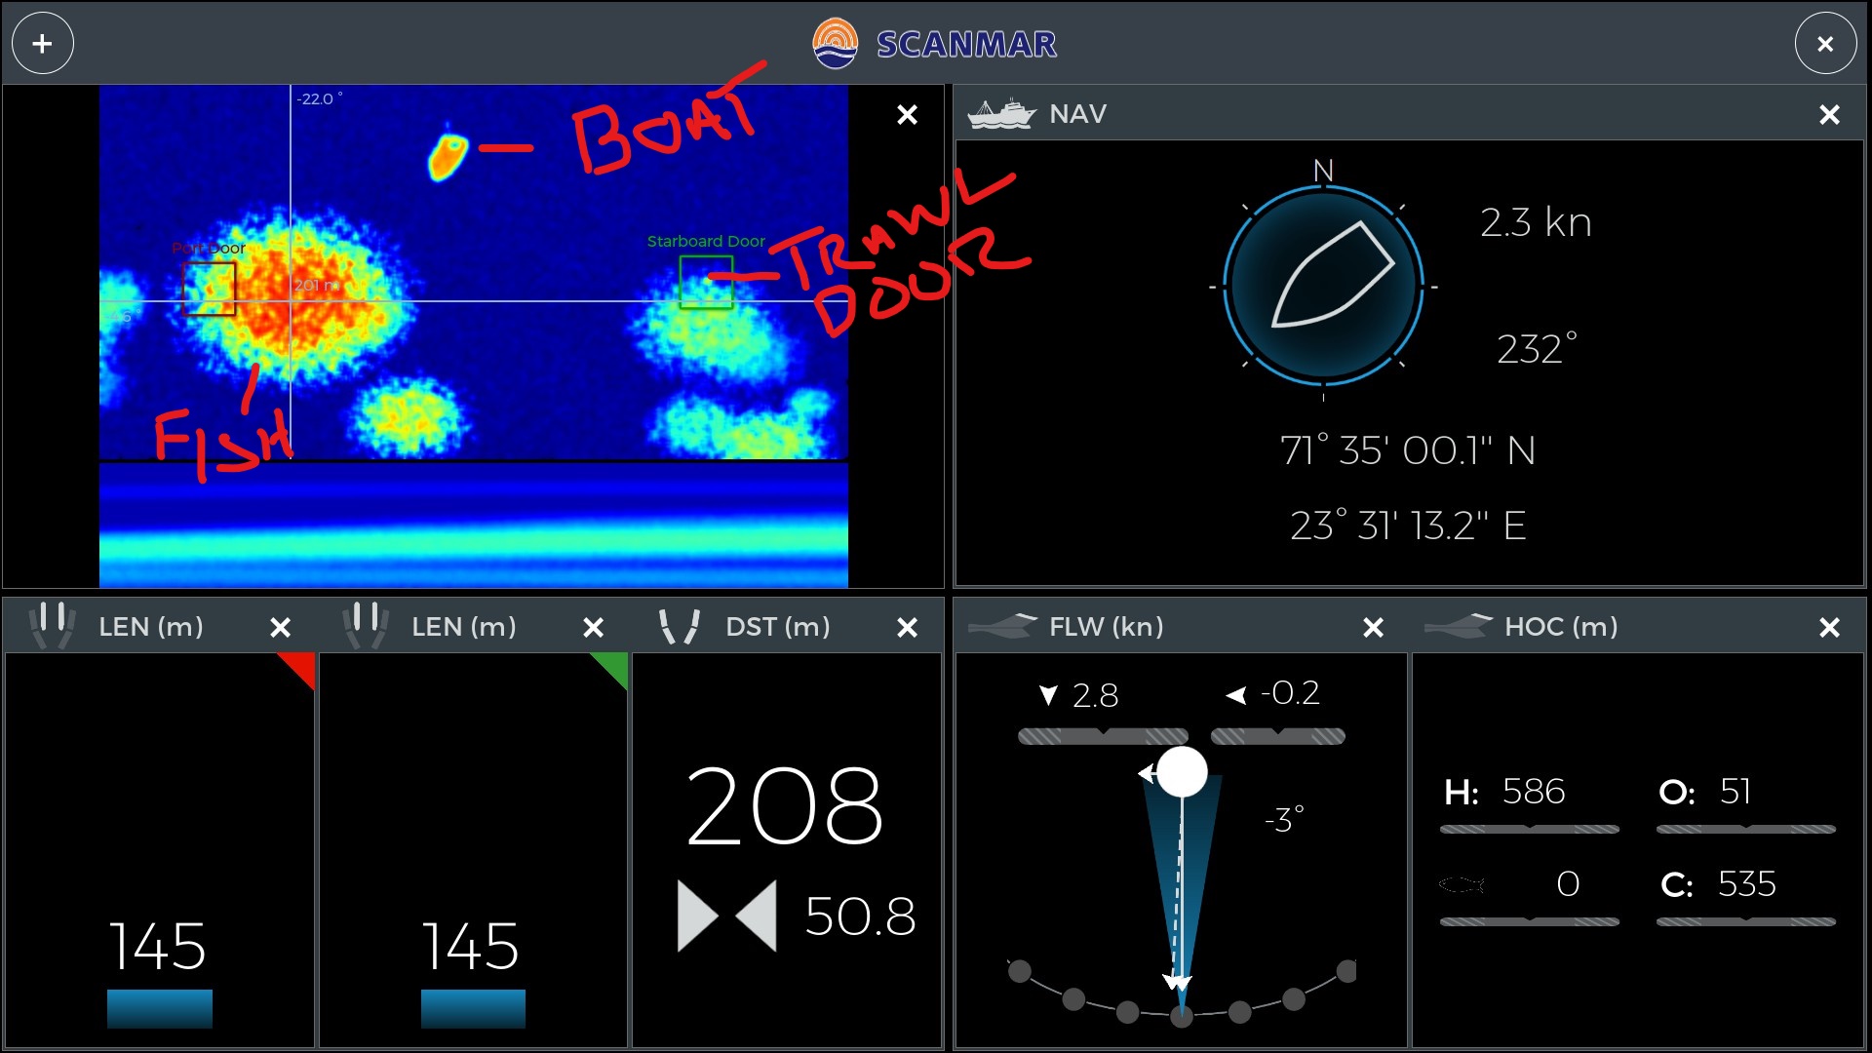Click the Scanmar logo

[x=836, y=44]
